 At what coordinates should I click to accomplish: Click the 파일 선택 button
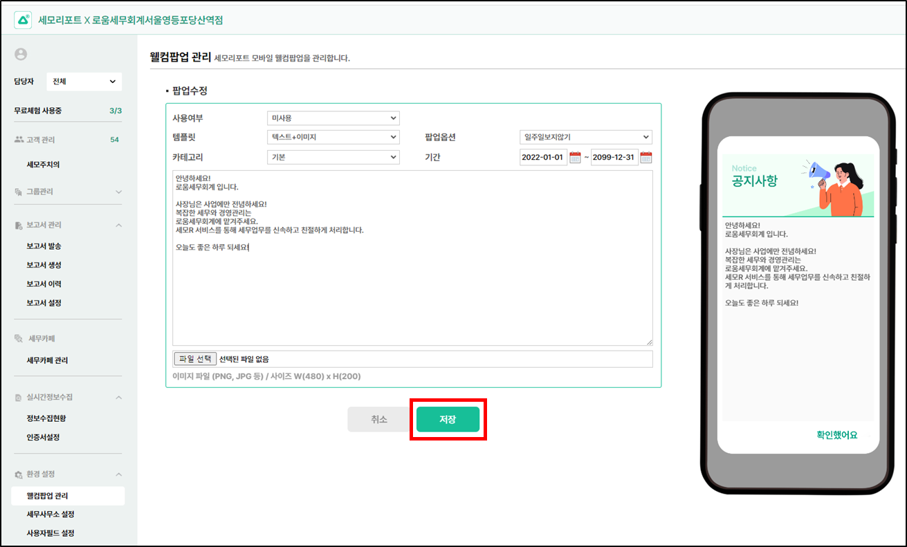coord(195,359)
